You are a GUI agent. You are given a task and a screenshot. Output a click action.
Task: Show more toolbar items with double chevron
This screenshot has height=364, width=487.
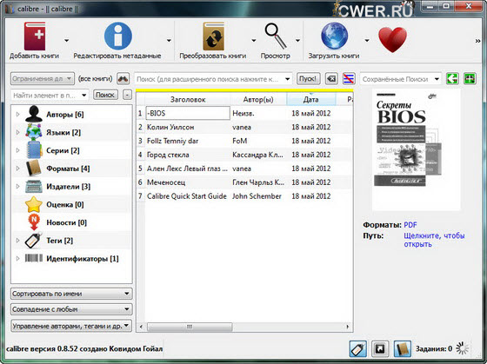478,41
